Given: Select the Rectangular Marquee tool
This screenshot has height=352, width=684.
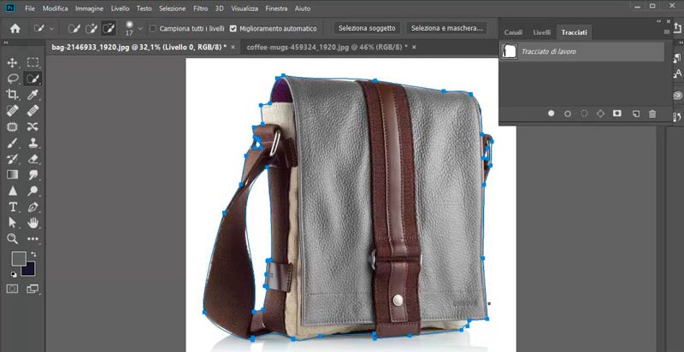Looking at the screenshot, I should [x=33, y=62].
